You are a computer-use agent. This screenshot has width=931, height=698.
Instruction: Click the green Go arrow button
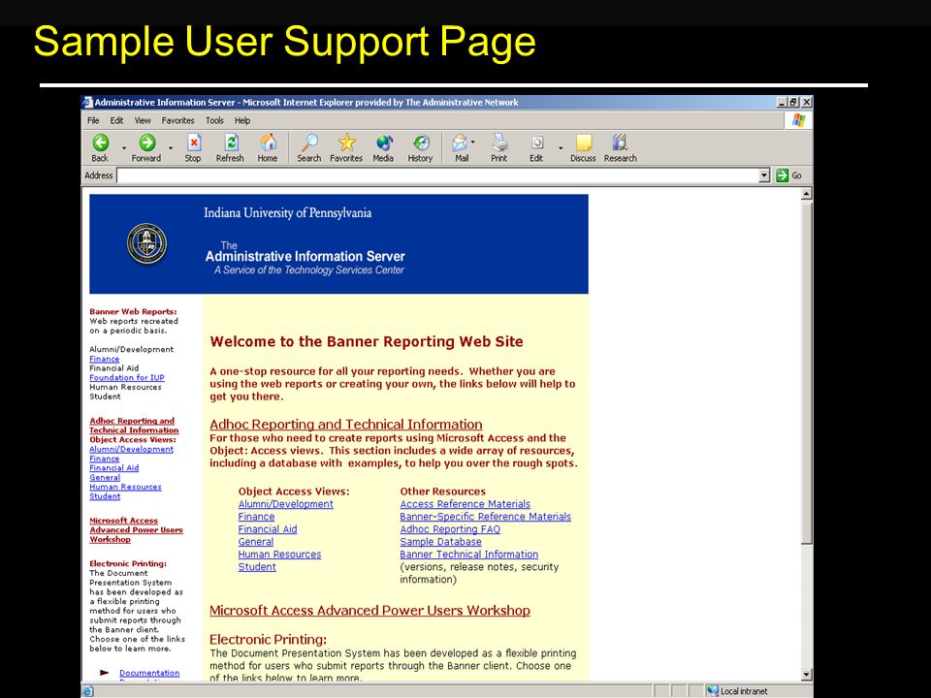(782, 175)
